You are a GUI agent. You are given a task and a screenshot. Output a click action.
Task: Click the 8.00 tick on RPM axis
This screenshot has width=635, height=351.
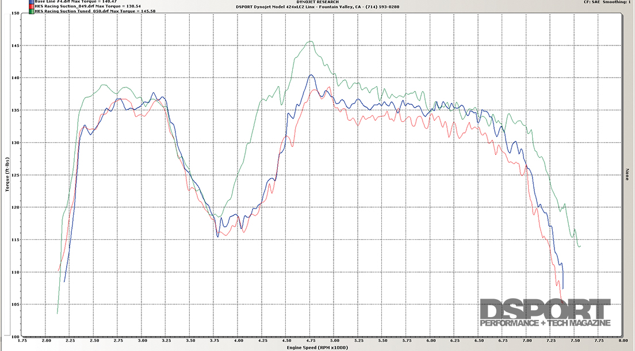(621, 341)
